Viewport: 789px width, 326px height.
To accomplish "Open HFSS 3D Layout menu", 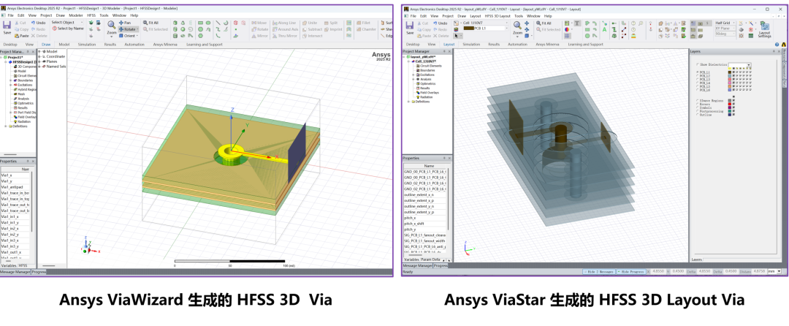I will pyautogui.click(x=498, y=16).
